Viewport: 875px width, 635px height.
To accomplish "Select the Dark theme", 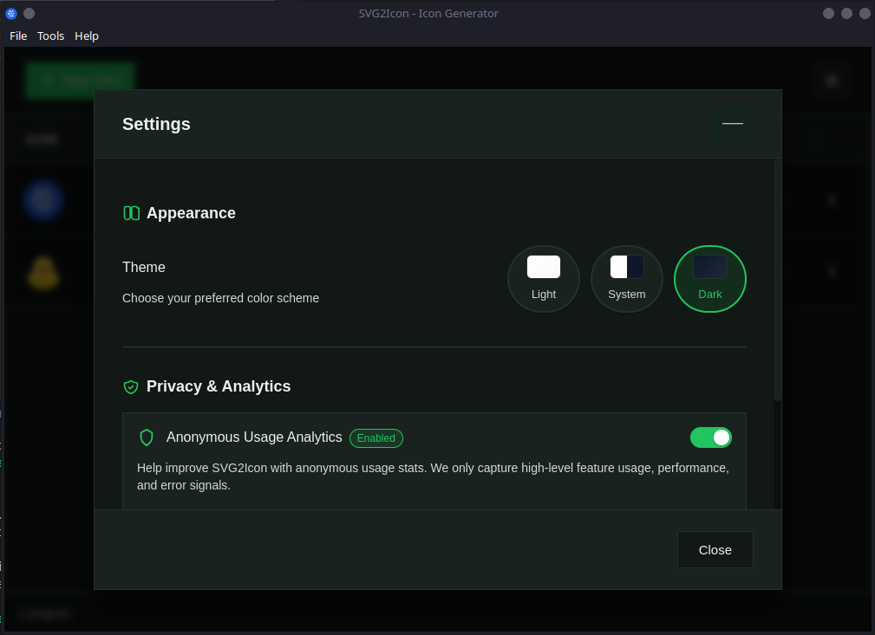I will point(709,279).
